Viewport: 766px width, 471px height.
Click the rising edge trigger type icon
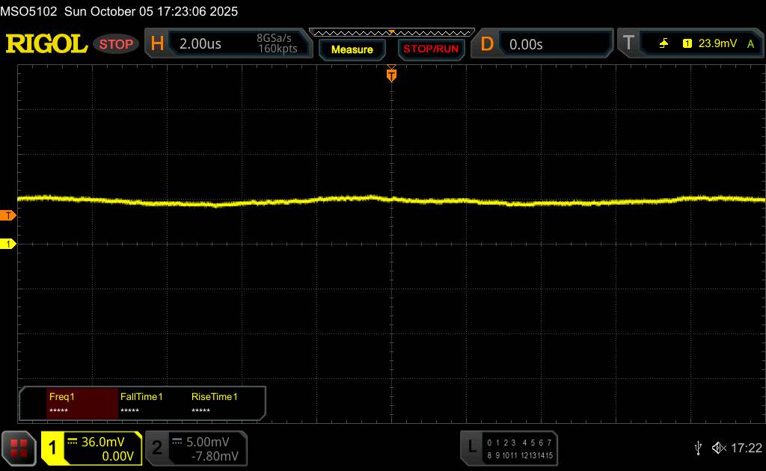point(664,44)
